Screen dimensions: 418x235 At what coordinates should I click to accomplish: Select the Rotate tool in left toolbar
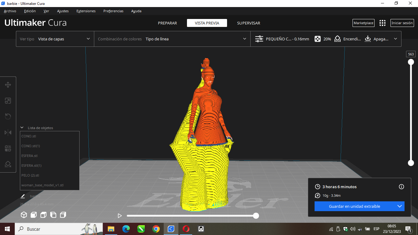coord(8,117)
